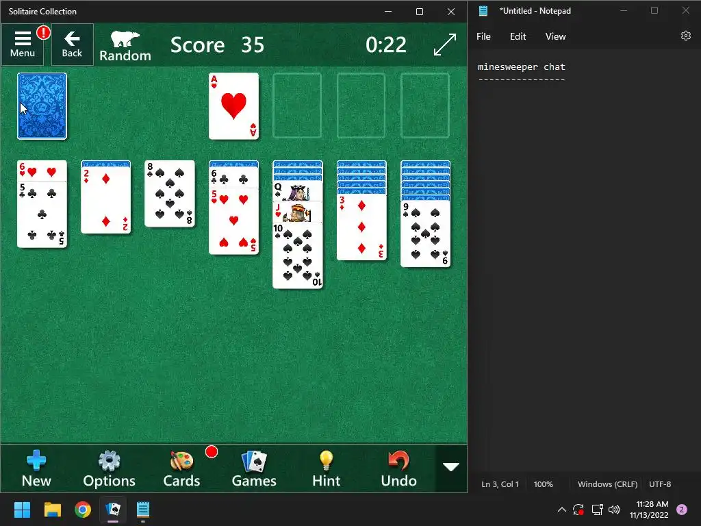Open the Windows Start menu
The height and width of the screenshot is (526, 701).
(x=22, y=510)
